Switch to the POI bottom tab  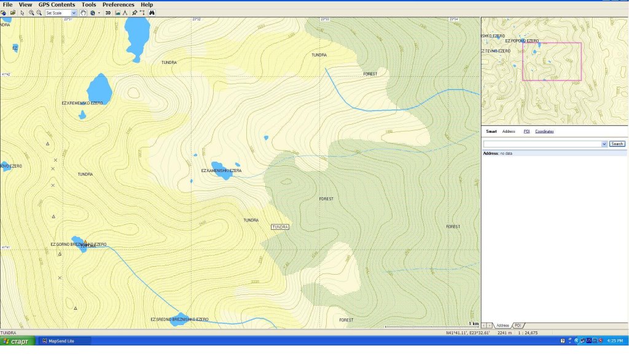(x=518, y=325)
